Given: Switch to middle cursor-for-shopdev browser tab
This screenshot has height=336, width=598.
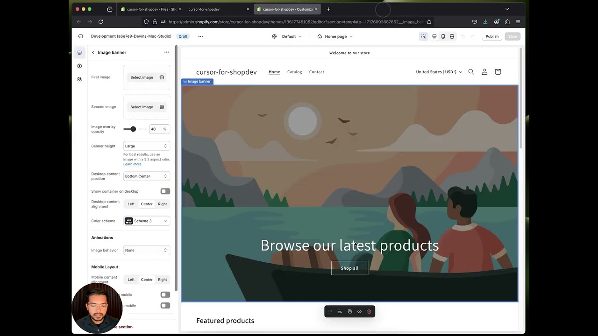Looking at the screenshot, I should (x=218, y=9).
